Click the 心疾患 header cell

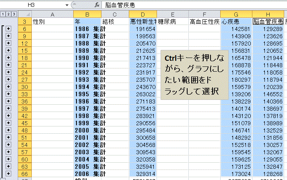pos(236,22)
